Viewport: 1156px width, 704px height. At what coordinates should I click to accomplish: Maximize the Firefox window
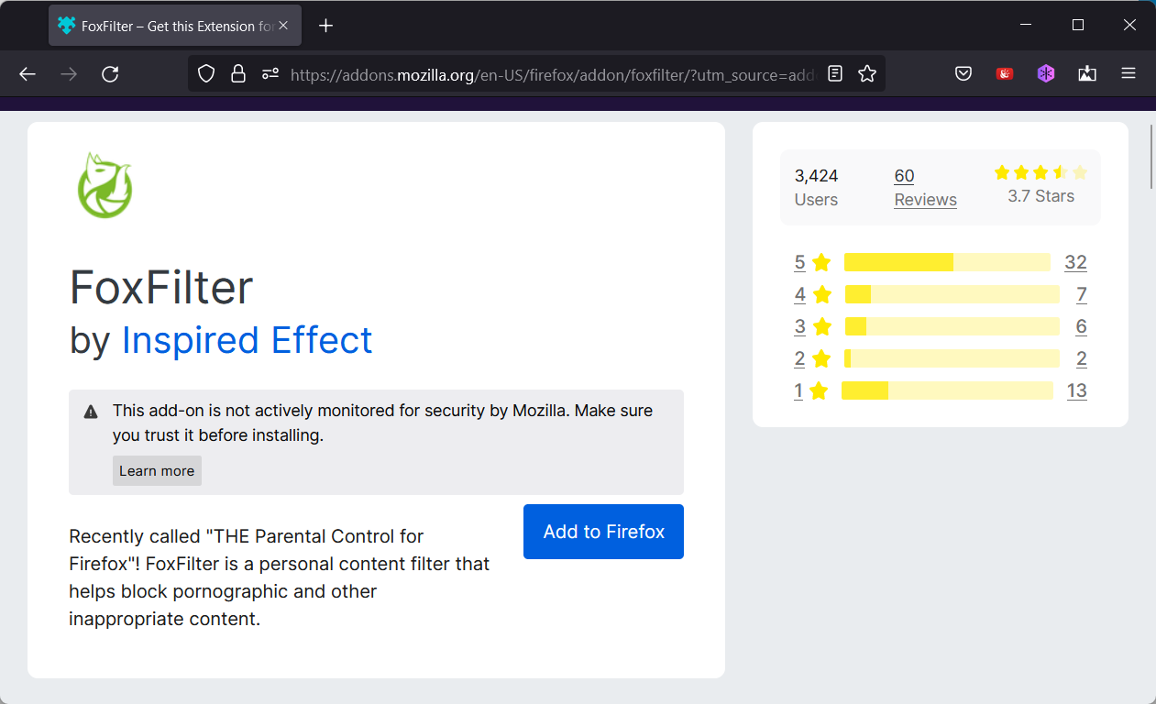coord(1078,26)
